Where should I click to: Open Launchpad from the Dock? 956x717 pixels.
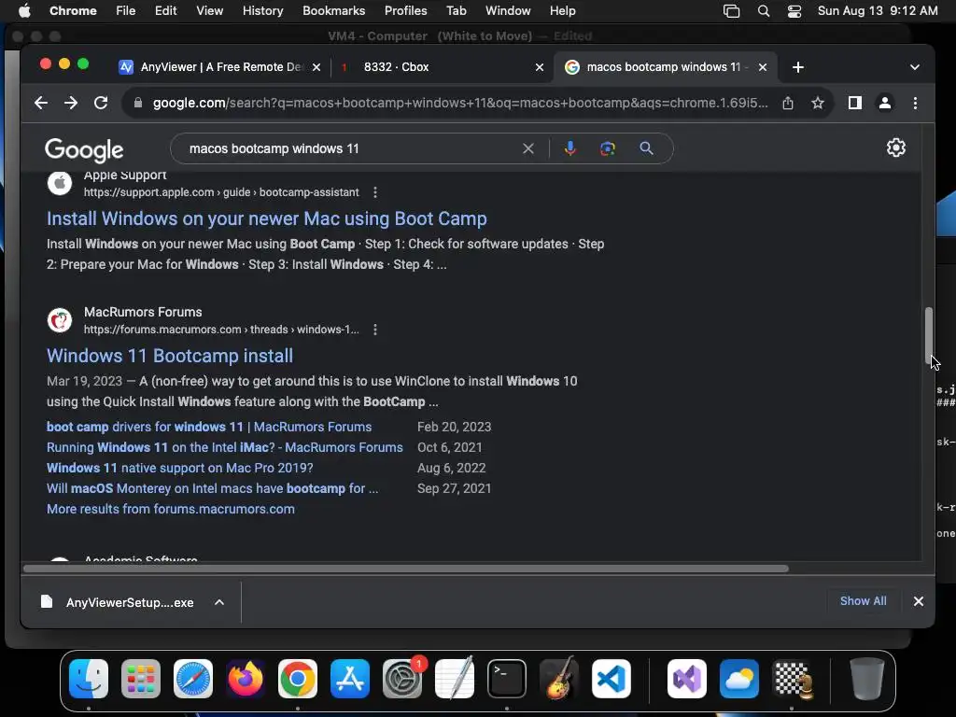[x=141, y=679]
